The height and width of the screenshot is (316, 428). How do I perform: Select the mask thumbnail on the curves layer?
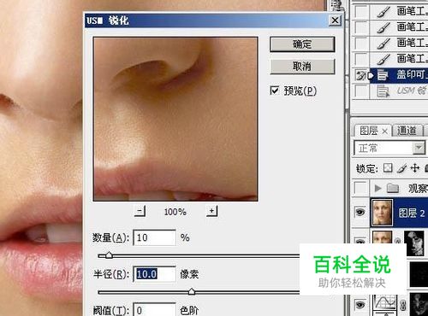(419, 304)
